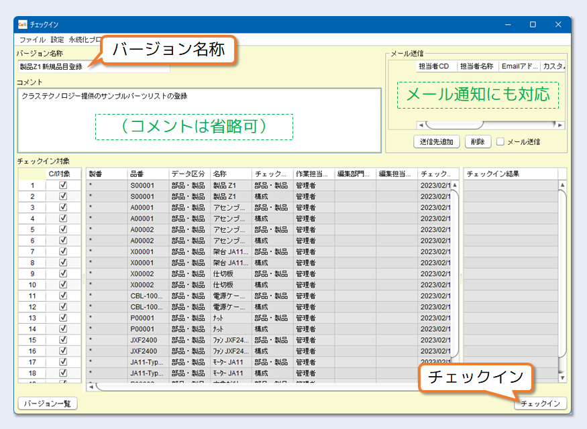Click the check-in table horizontal scroll-left arrow

pyautogui.click(x=91, y=387)
